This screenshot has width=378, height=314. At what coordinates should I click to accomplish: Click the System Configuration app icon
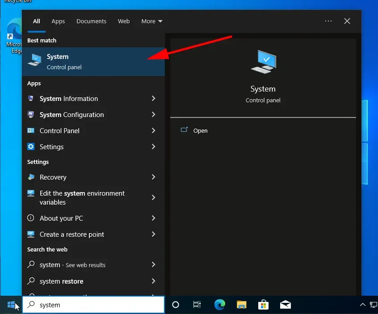(x=31, y=114)
